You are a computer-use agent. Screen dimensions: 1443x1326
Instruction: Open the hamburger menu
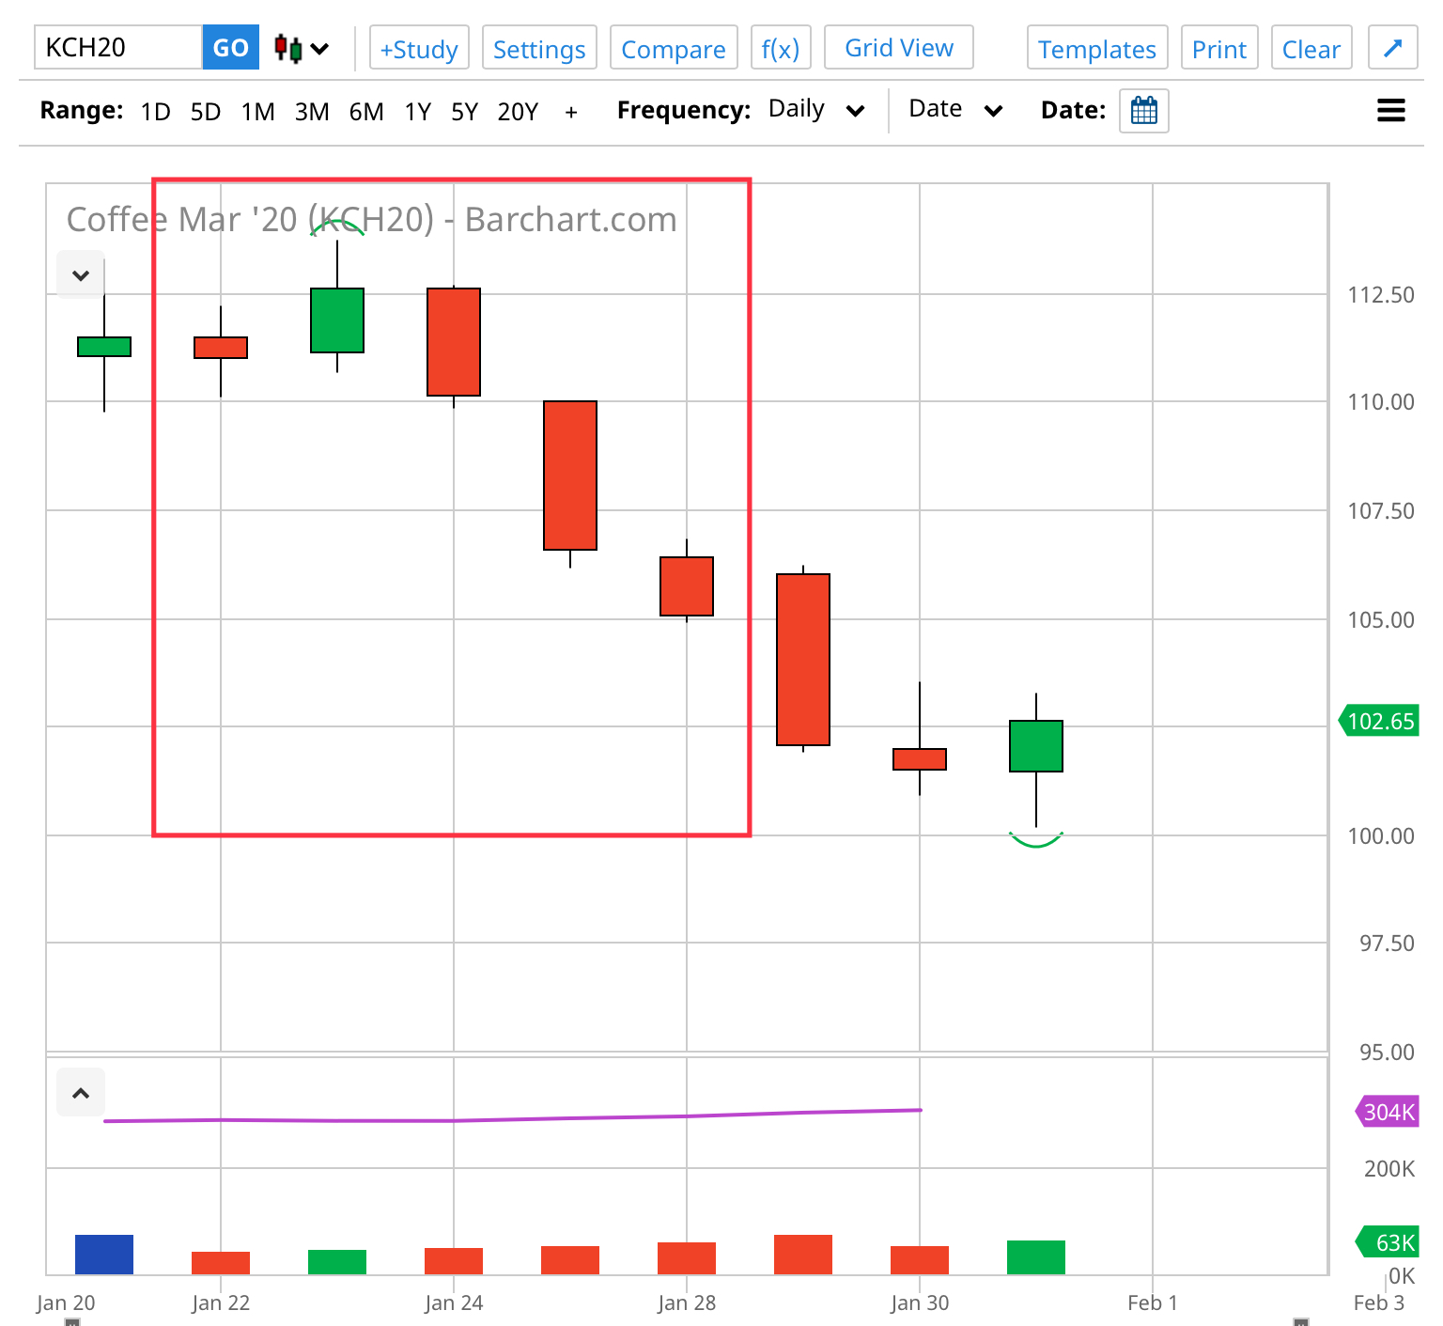1390,111
